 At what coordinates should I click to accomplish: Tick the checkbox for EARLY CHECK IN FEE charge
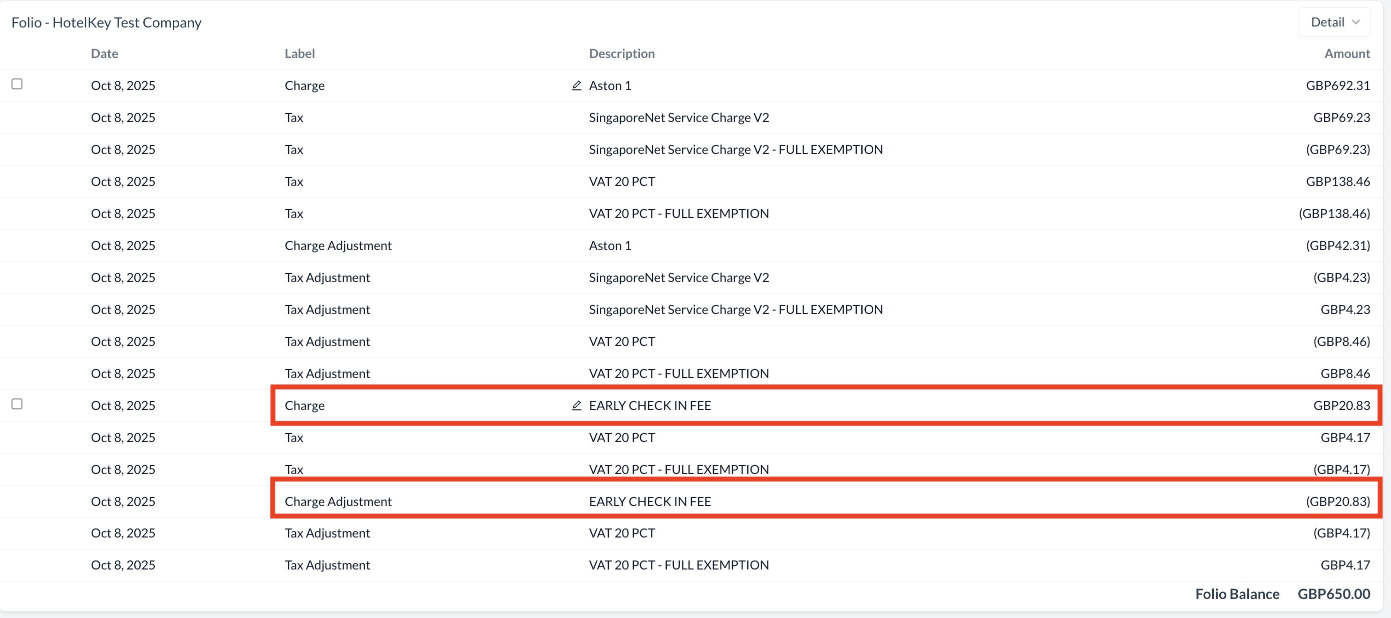point(18,404)
